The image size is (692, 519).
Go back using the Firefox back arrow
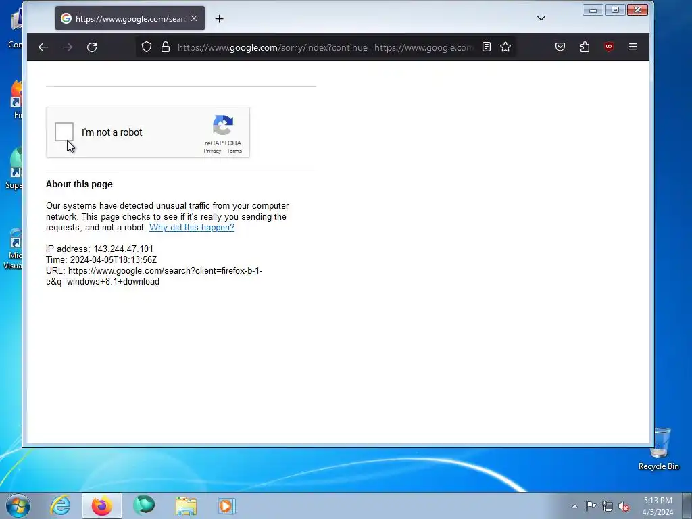click(43, 47)
